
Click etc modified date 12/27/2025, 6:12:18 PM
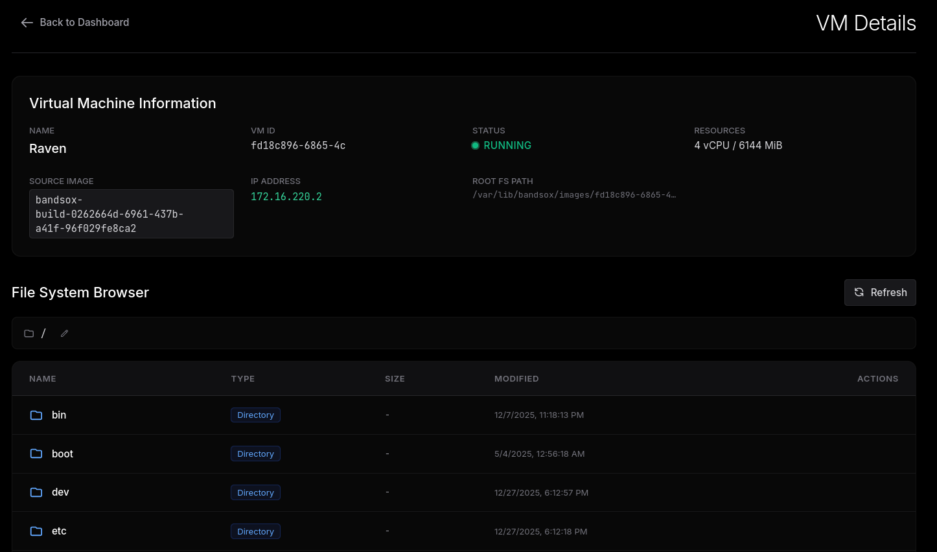[x=540, y=532]
